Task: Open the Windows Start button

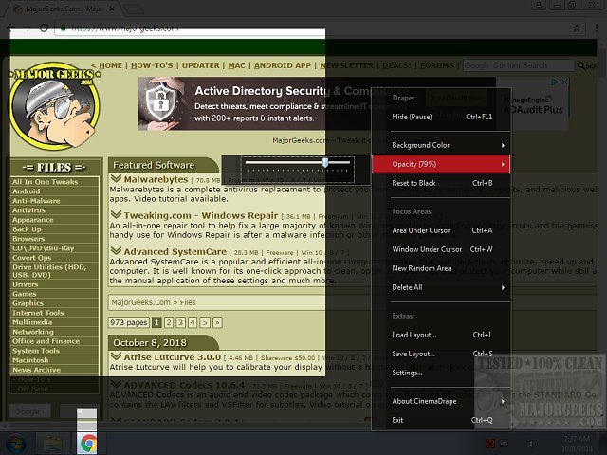Action: click(x=15, y=444)
